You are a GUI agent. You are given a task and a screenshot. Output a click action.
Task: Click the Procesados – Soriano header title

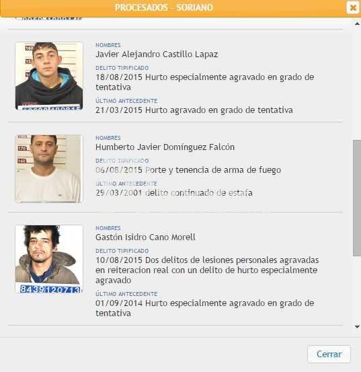coord(164,7)
